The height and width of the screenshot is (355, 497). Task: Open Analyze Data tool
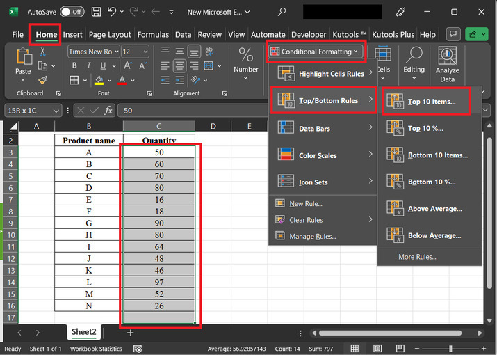click(x=447, y=65)
